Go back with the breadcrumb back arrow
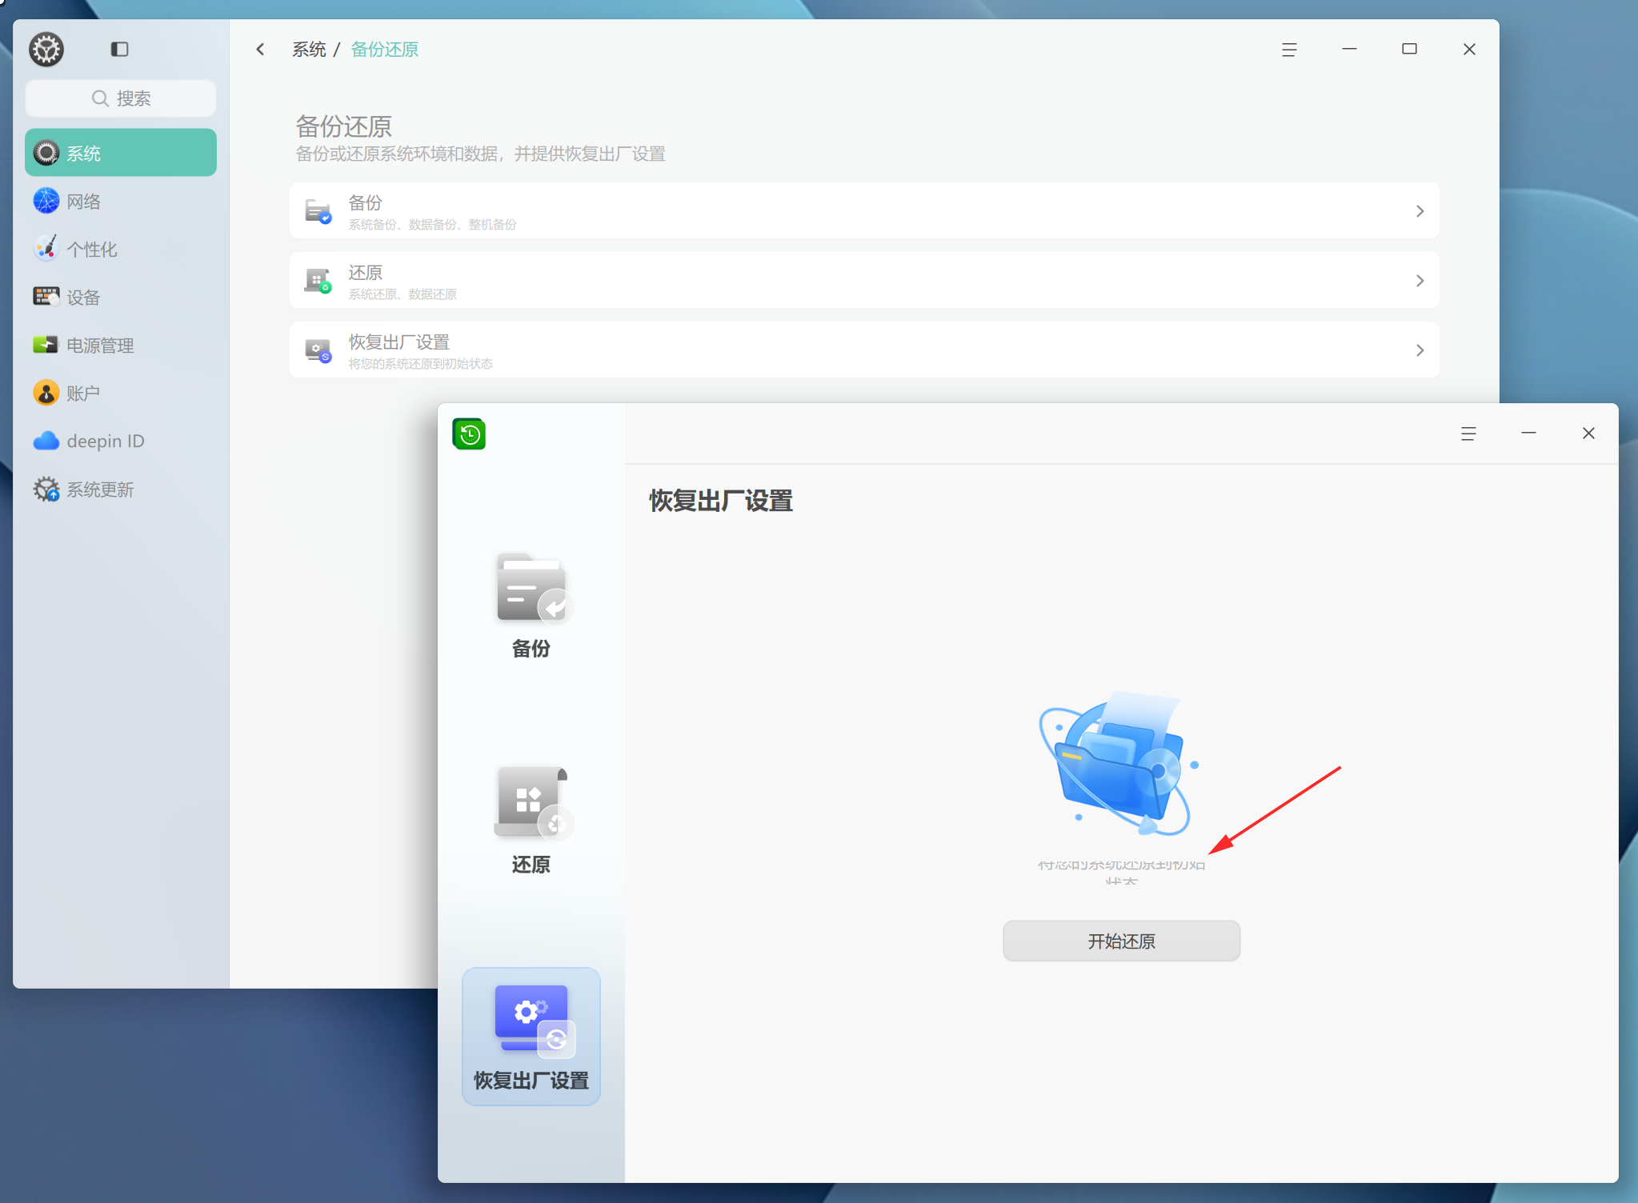Image resolution: width=1638 pixels, height=1203 pixels. 260,50
